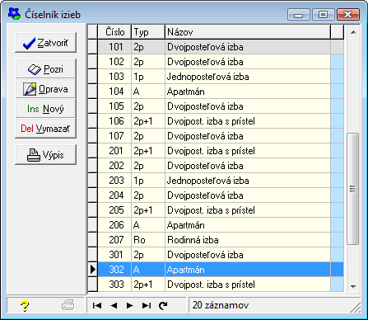Screen dimensions: 368x320
Task: Select room number 202 cell
Action: pos(114,166)
